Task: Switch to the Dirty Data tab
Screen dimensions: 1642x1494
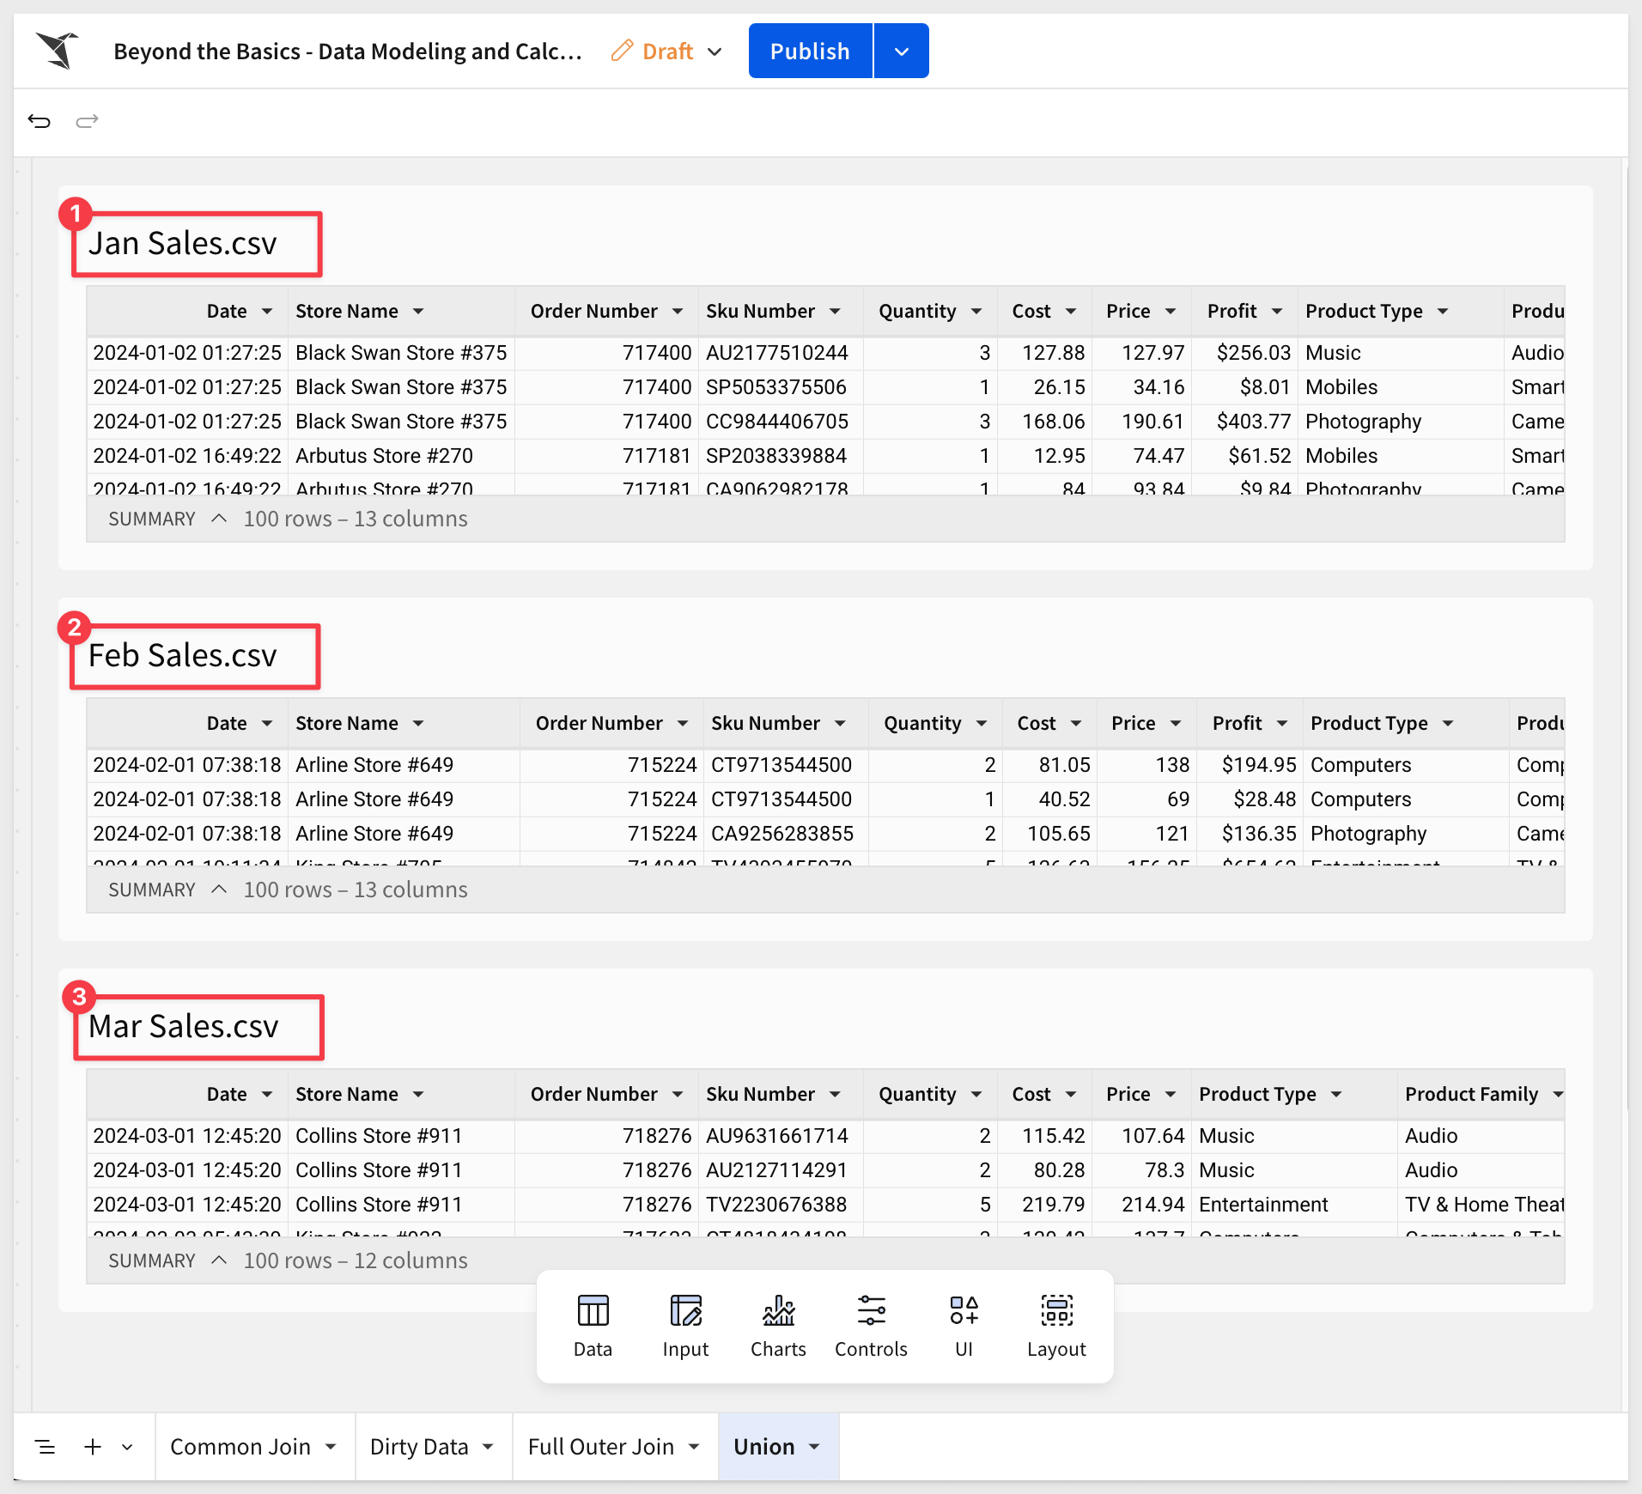Action: 419,1447
